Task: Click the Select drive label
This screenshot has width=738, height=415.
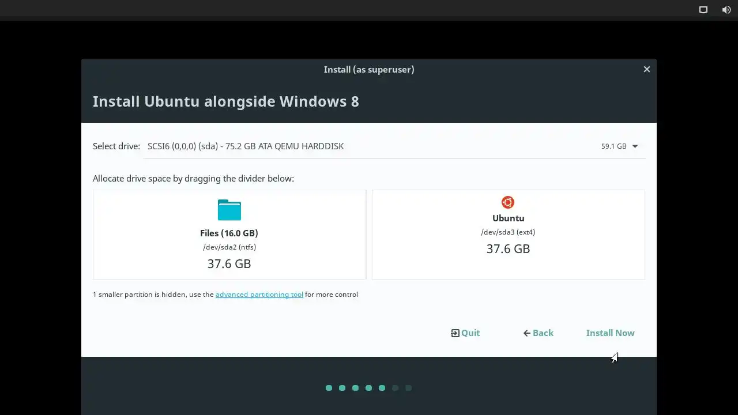Action: point(116,146)
